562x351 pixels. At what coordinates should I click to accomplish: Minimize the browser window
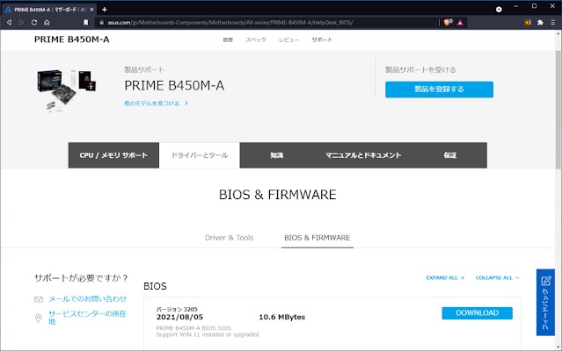[516, 6]
